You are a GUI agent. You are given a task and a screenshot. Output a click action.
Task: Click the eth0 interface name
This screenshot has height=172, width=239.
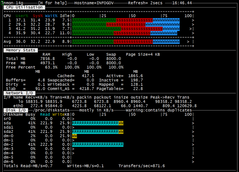(18, 106)
